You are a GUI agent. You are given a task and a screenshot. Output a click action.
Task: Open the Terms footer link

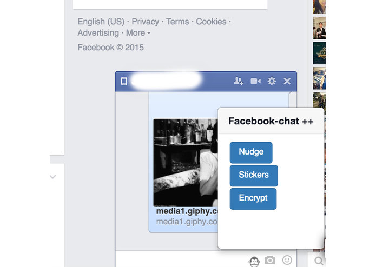point(177,22)
